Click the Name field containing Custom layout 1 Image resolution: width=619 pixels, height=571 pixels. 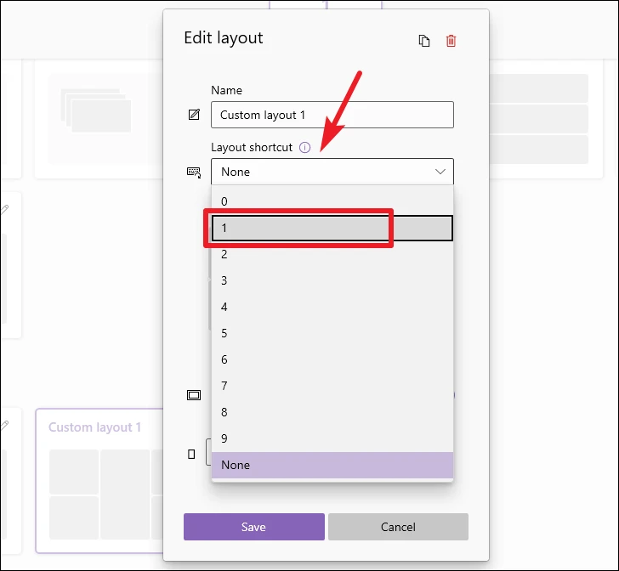332,115
